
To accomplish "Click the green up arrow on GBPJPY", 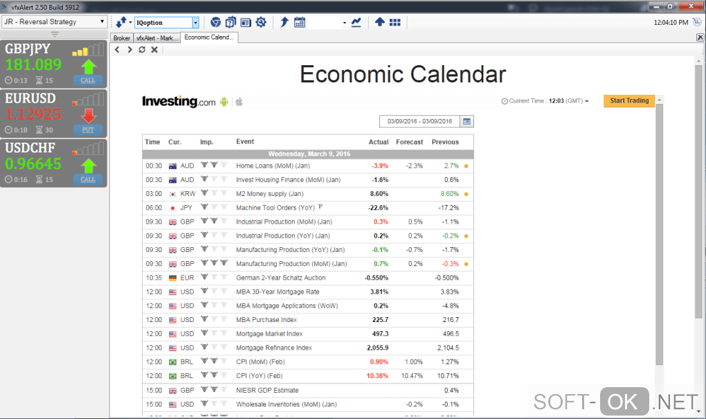I will coord(89,66).
